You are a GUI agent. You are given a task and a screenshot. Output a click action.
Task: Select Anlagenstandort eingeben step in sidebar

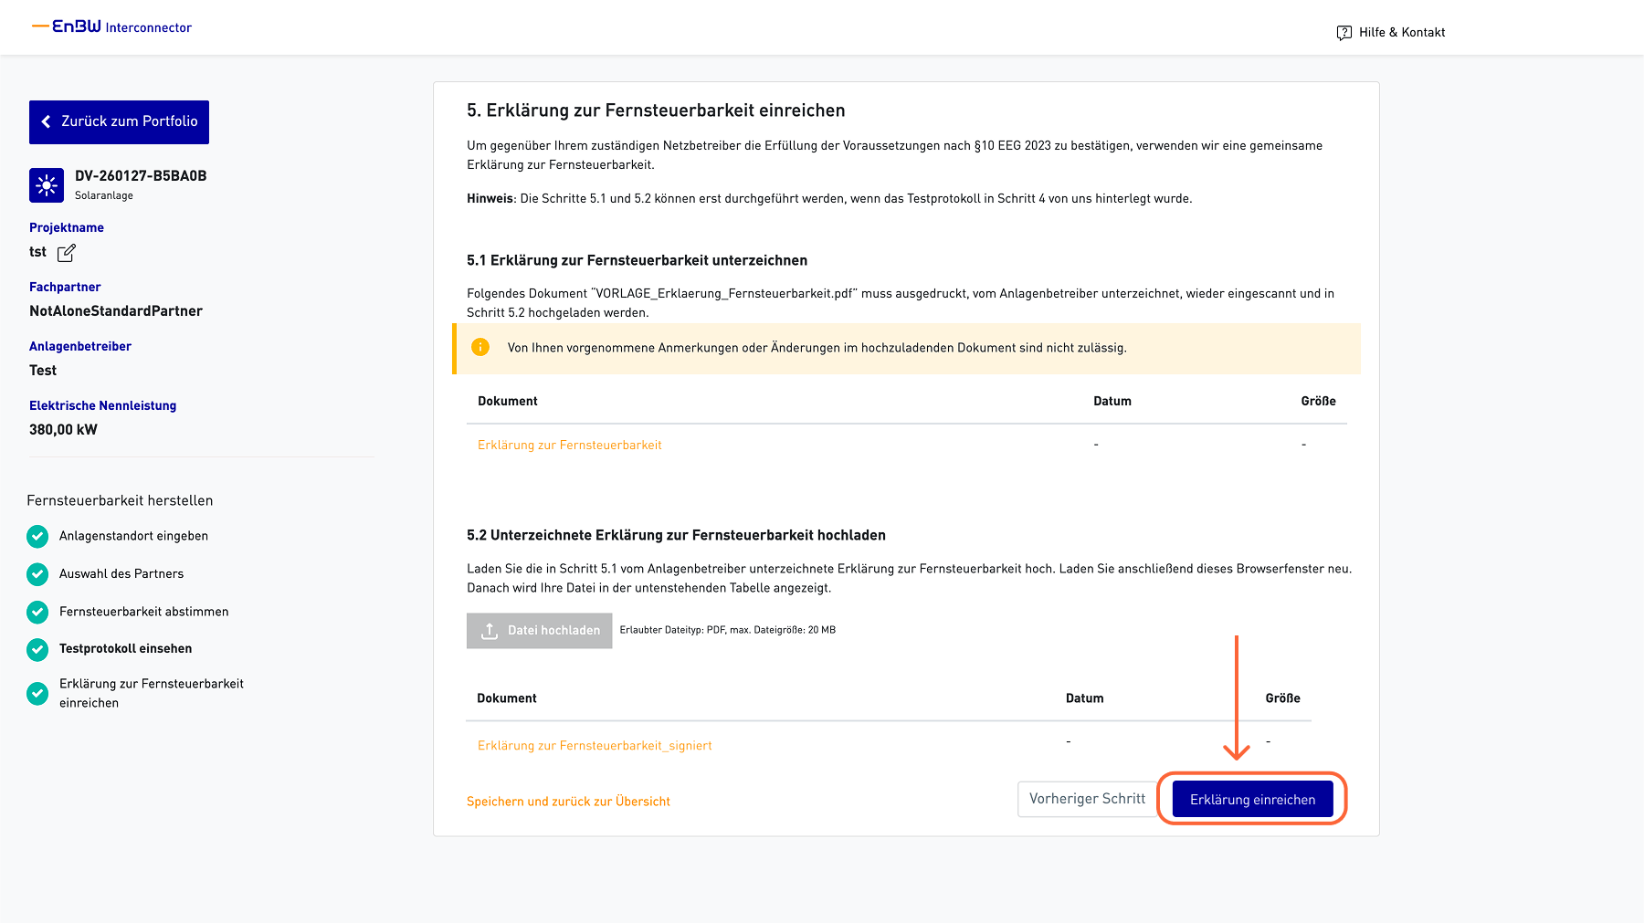point(133,537)
